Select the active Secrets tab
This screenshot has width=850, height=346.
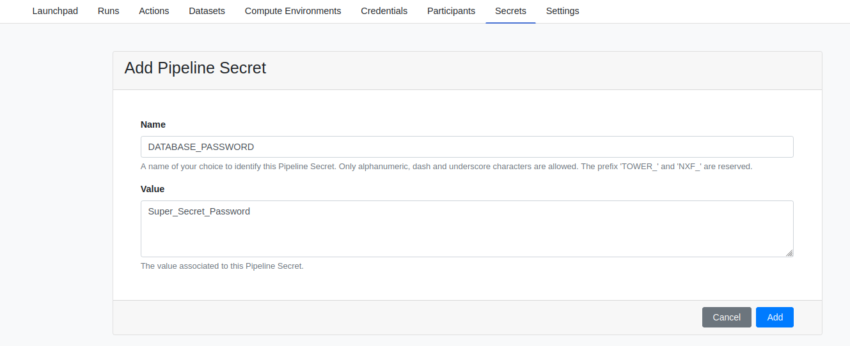(510, 11)
